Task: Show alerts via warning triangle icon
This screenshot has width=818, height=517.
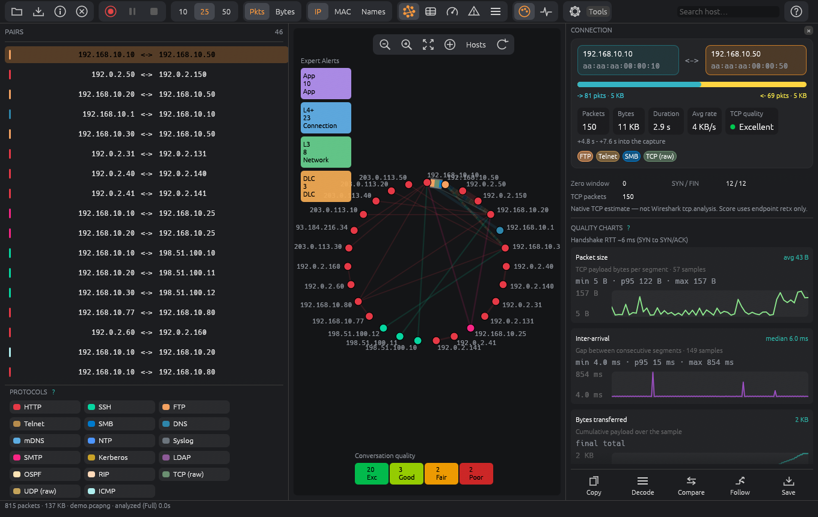Action: (x=474, y=11)
